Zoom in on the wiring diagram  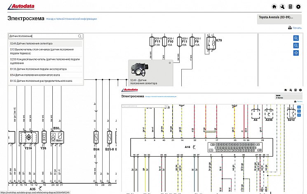click(296, 38)
